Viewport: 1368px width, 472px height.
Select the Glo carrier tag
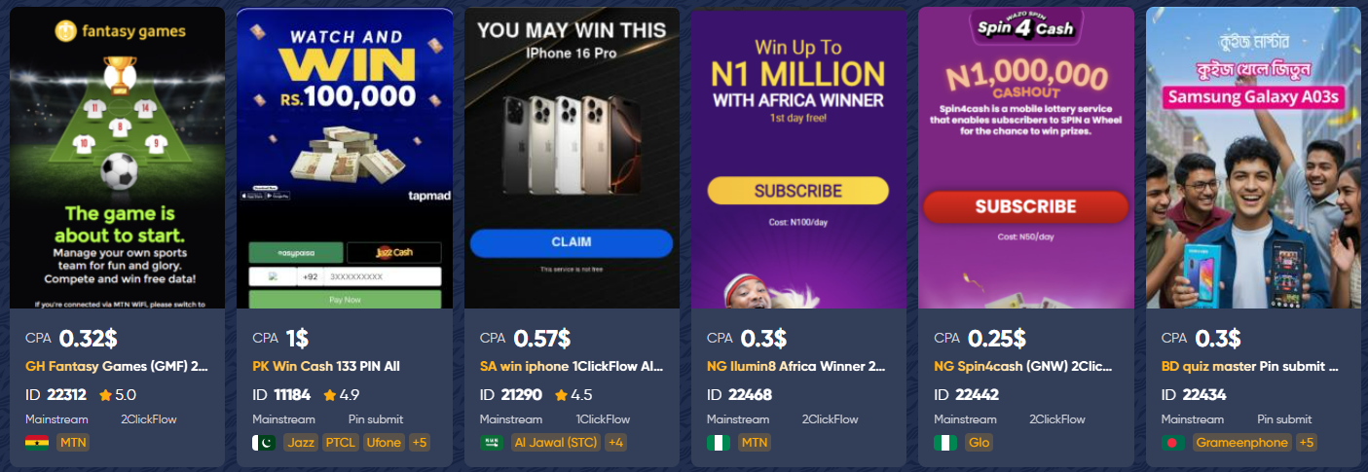979,443
